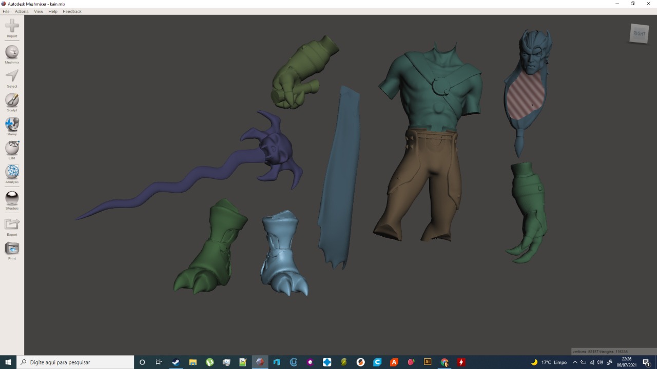Open the View menu
The width and height of the screenshot is (657, 369).
(x=38, y=11)
